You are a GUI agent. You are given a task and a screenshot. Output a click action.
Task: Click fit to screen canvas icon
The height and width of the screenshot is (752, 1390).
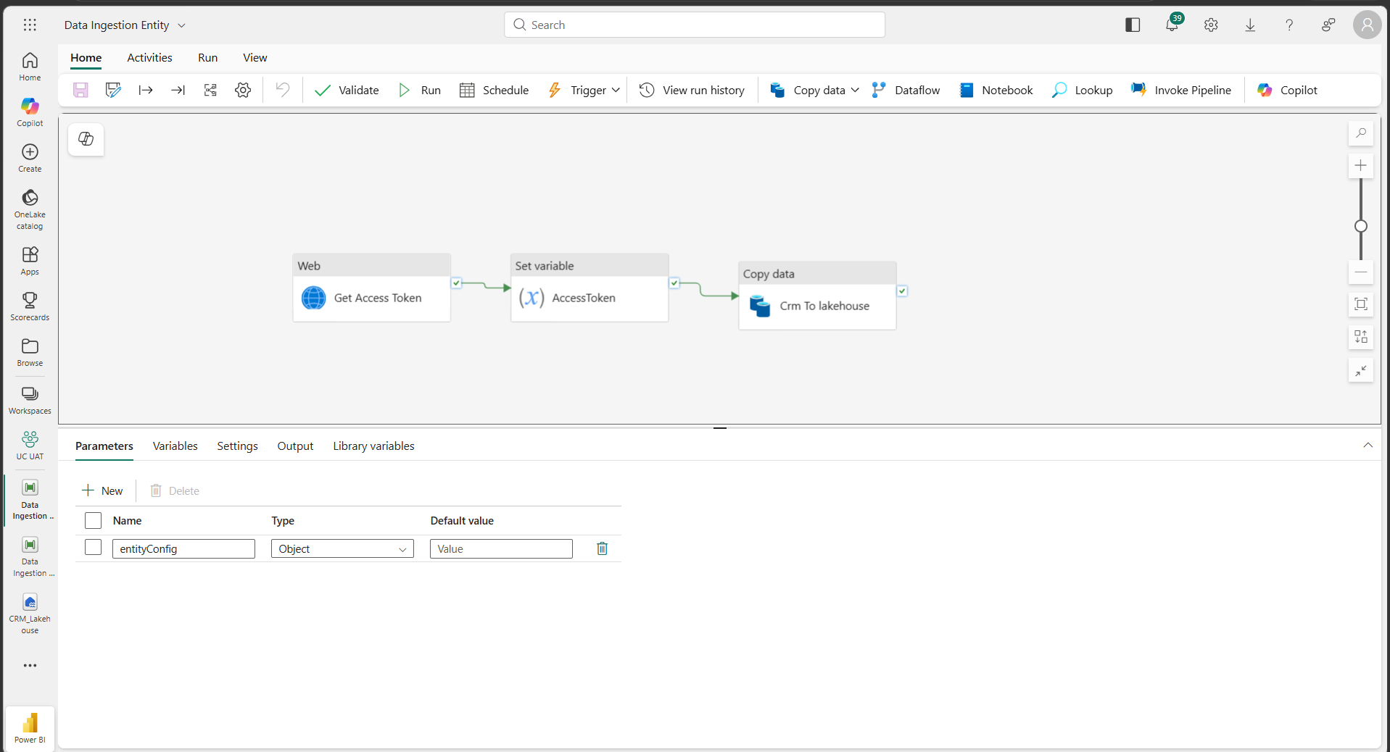[x=1361, y=304]
